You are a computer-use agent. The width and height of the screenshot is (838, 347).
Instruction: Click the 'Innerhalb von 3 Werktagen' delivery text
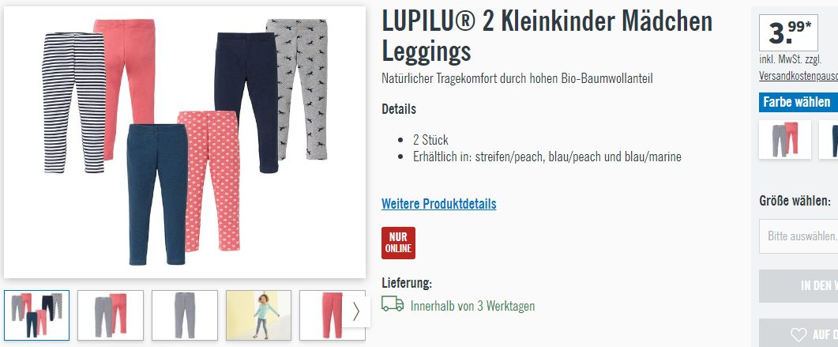pyautogui.click(x=472, y=306)
